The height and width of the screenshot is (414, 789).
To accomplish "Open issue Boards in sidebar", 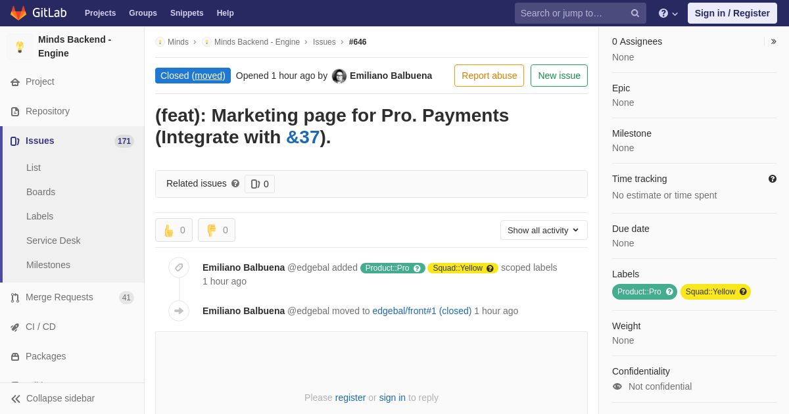I will click(41, 192).
